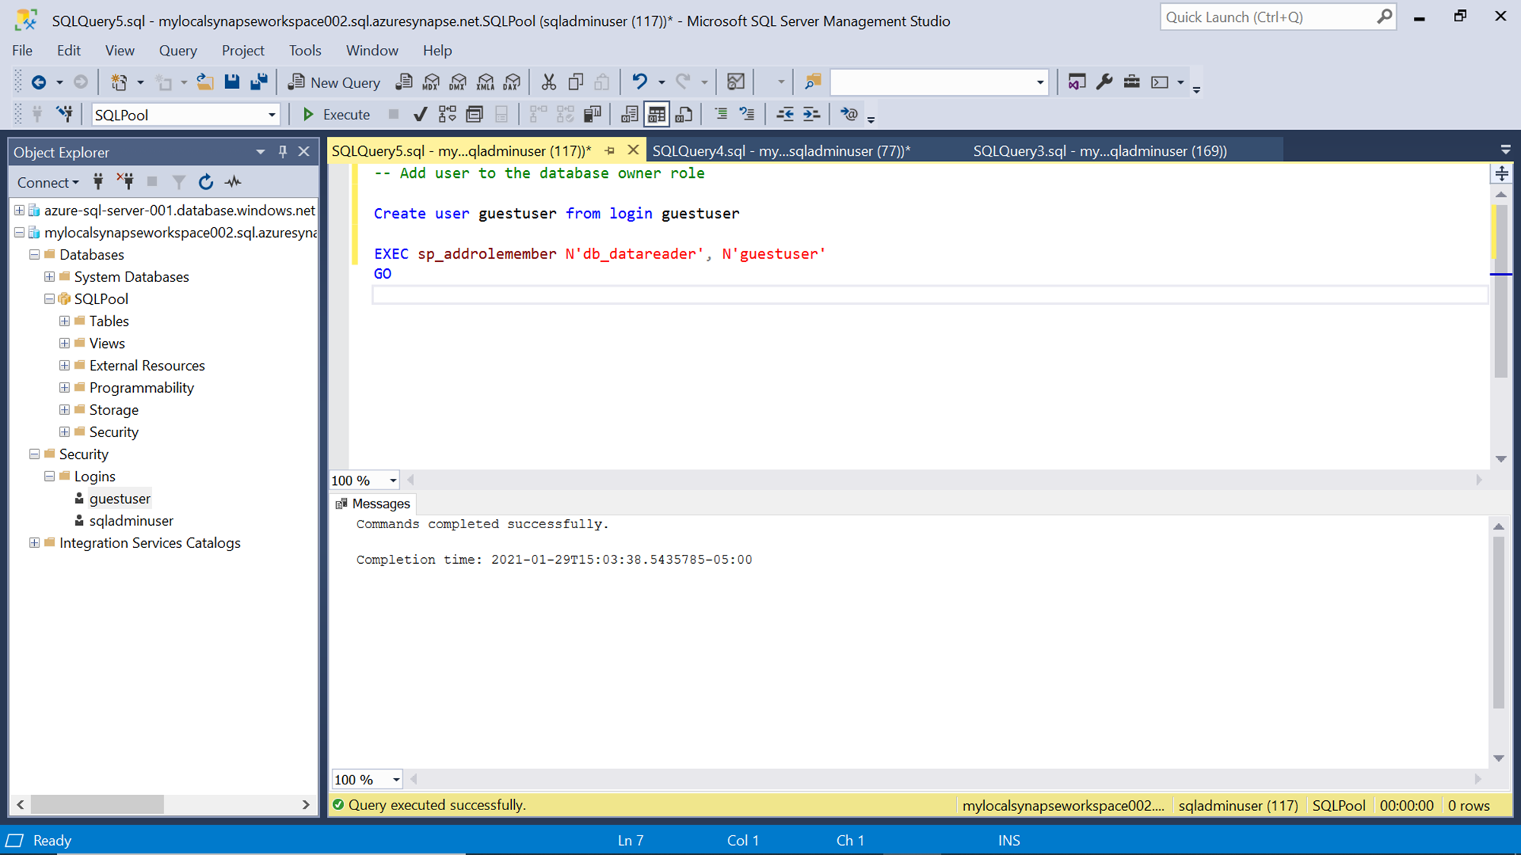
Task: Expand the Tables folder node
Action: click(x=65, y=321)
